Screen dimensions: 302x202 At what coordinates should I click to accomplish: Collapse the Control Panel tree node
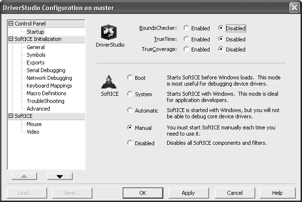click(x=11, y=24)
